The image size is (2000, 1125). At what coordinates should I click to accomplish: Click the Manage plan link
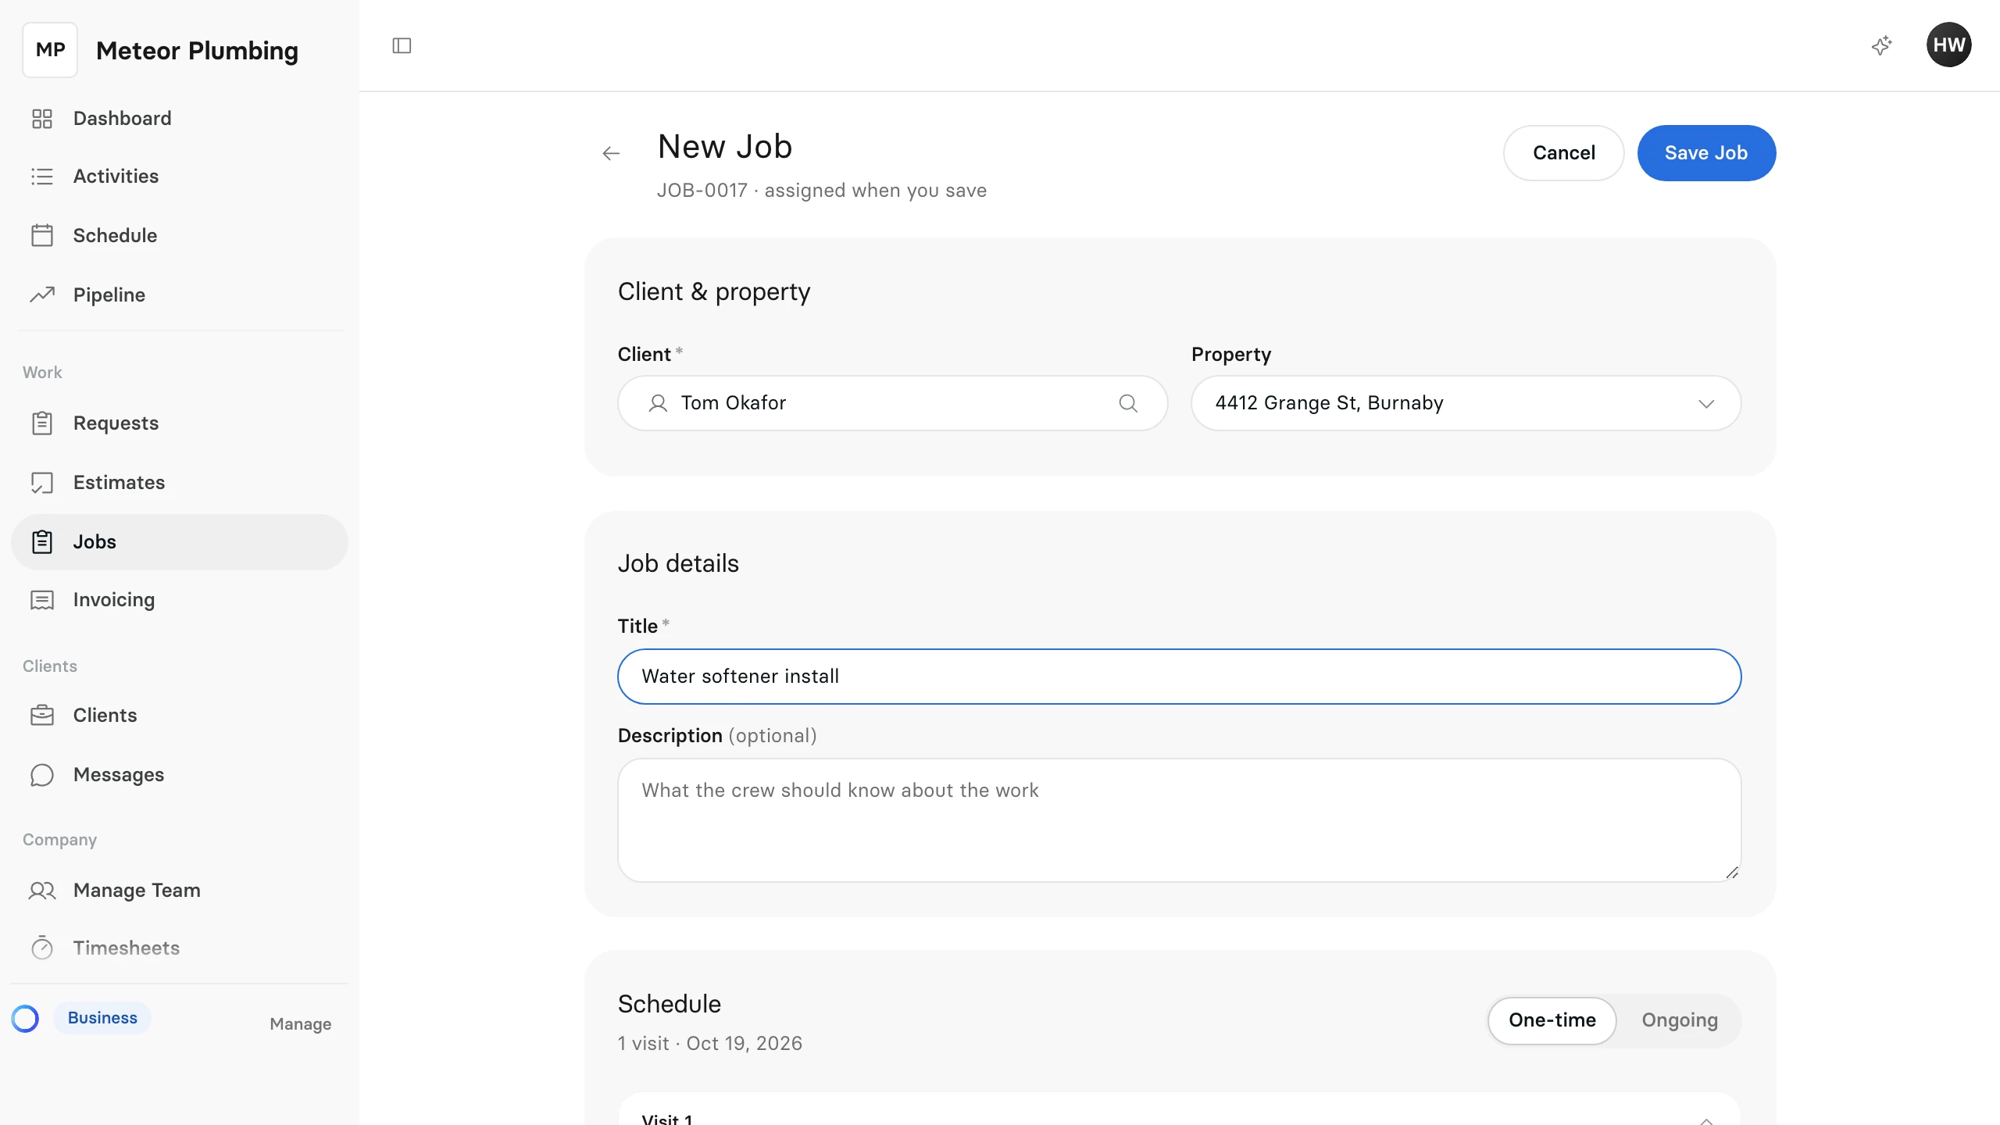(x=300, y=1024)
